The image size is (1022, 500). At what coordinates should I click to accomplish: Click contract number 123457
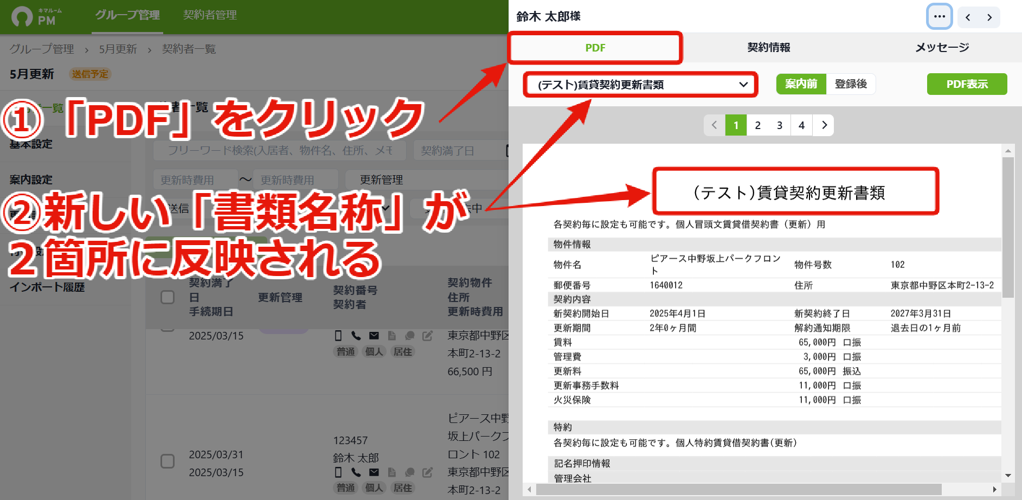(x=350, y=440)
